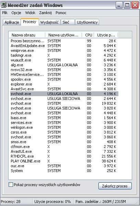Screen dimensions: 140x206
Task: Maximize the Menedżer zadań window
Action: 127,5
